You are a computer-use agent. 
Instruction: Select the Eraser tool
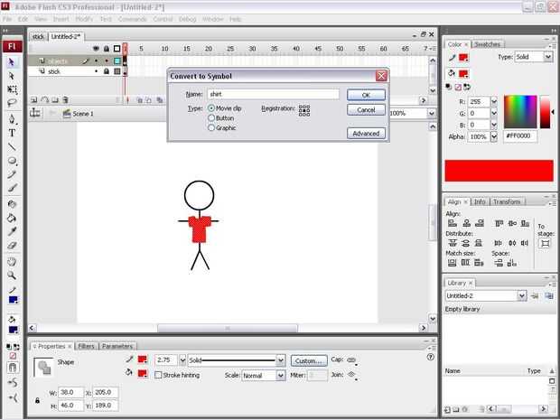coord(12,246)
